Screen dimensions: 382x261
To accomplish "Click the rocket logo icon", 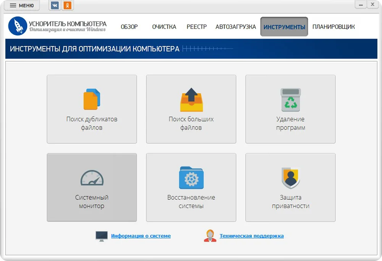I will pos(18,26).
